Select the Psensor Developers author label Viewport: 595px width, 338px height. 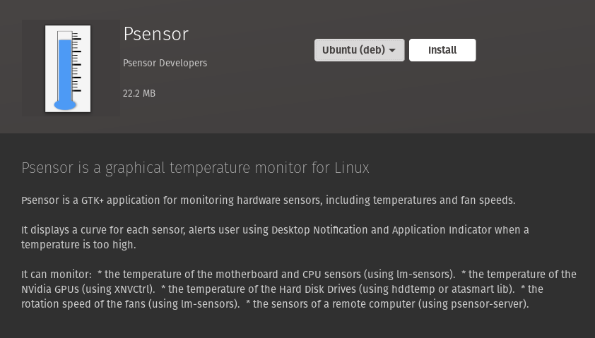point(165,63)
